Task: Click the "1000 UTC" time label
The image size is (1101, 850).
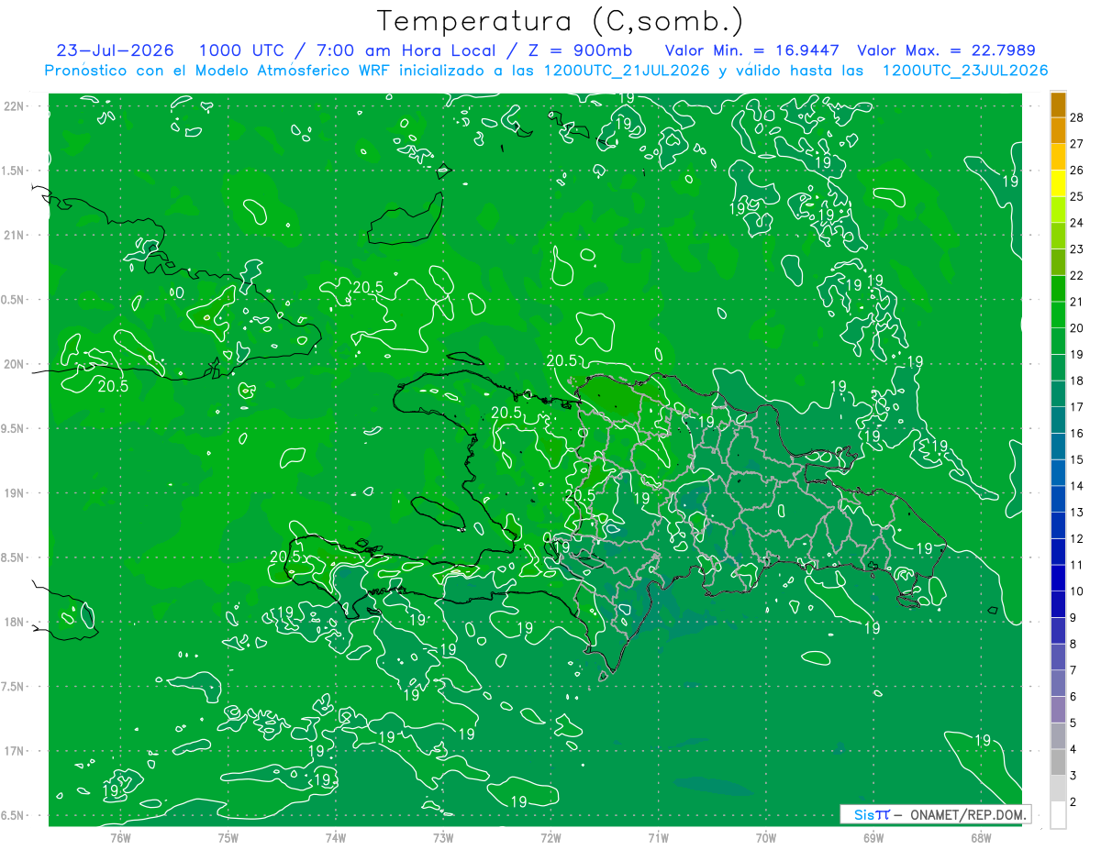Action: pos(240,50)
